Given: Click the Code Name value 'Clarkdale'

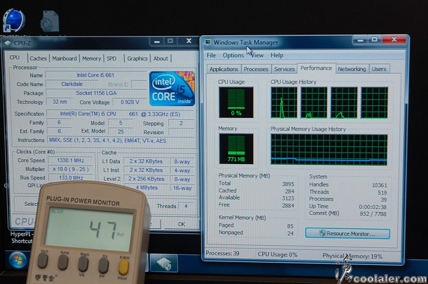Looking at the screenshot, I should [72, 84].
